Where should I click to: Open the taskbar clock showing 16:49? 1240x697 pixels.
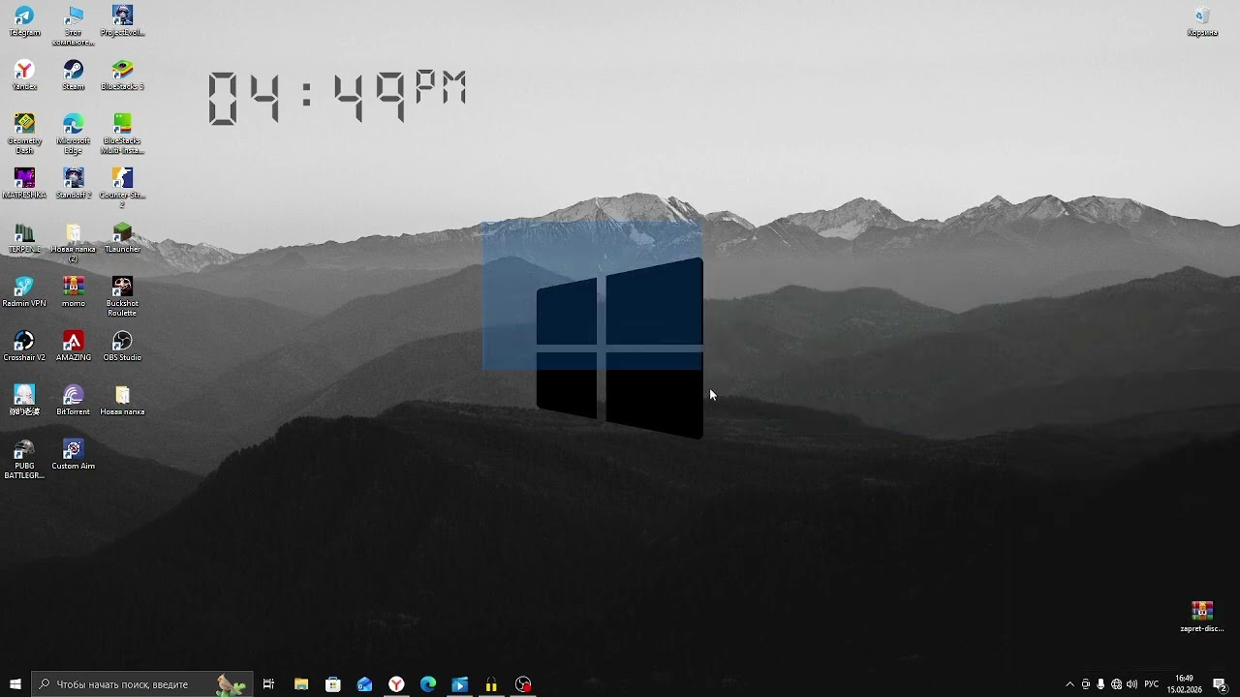(x=1184, y=684)
